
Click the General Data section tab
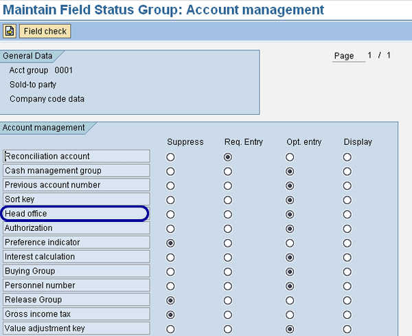pos(29,56)
